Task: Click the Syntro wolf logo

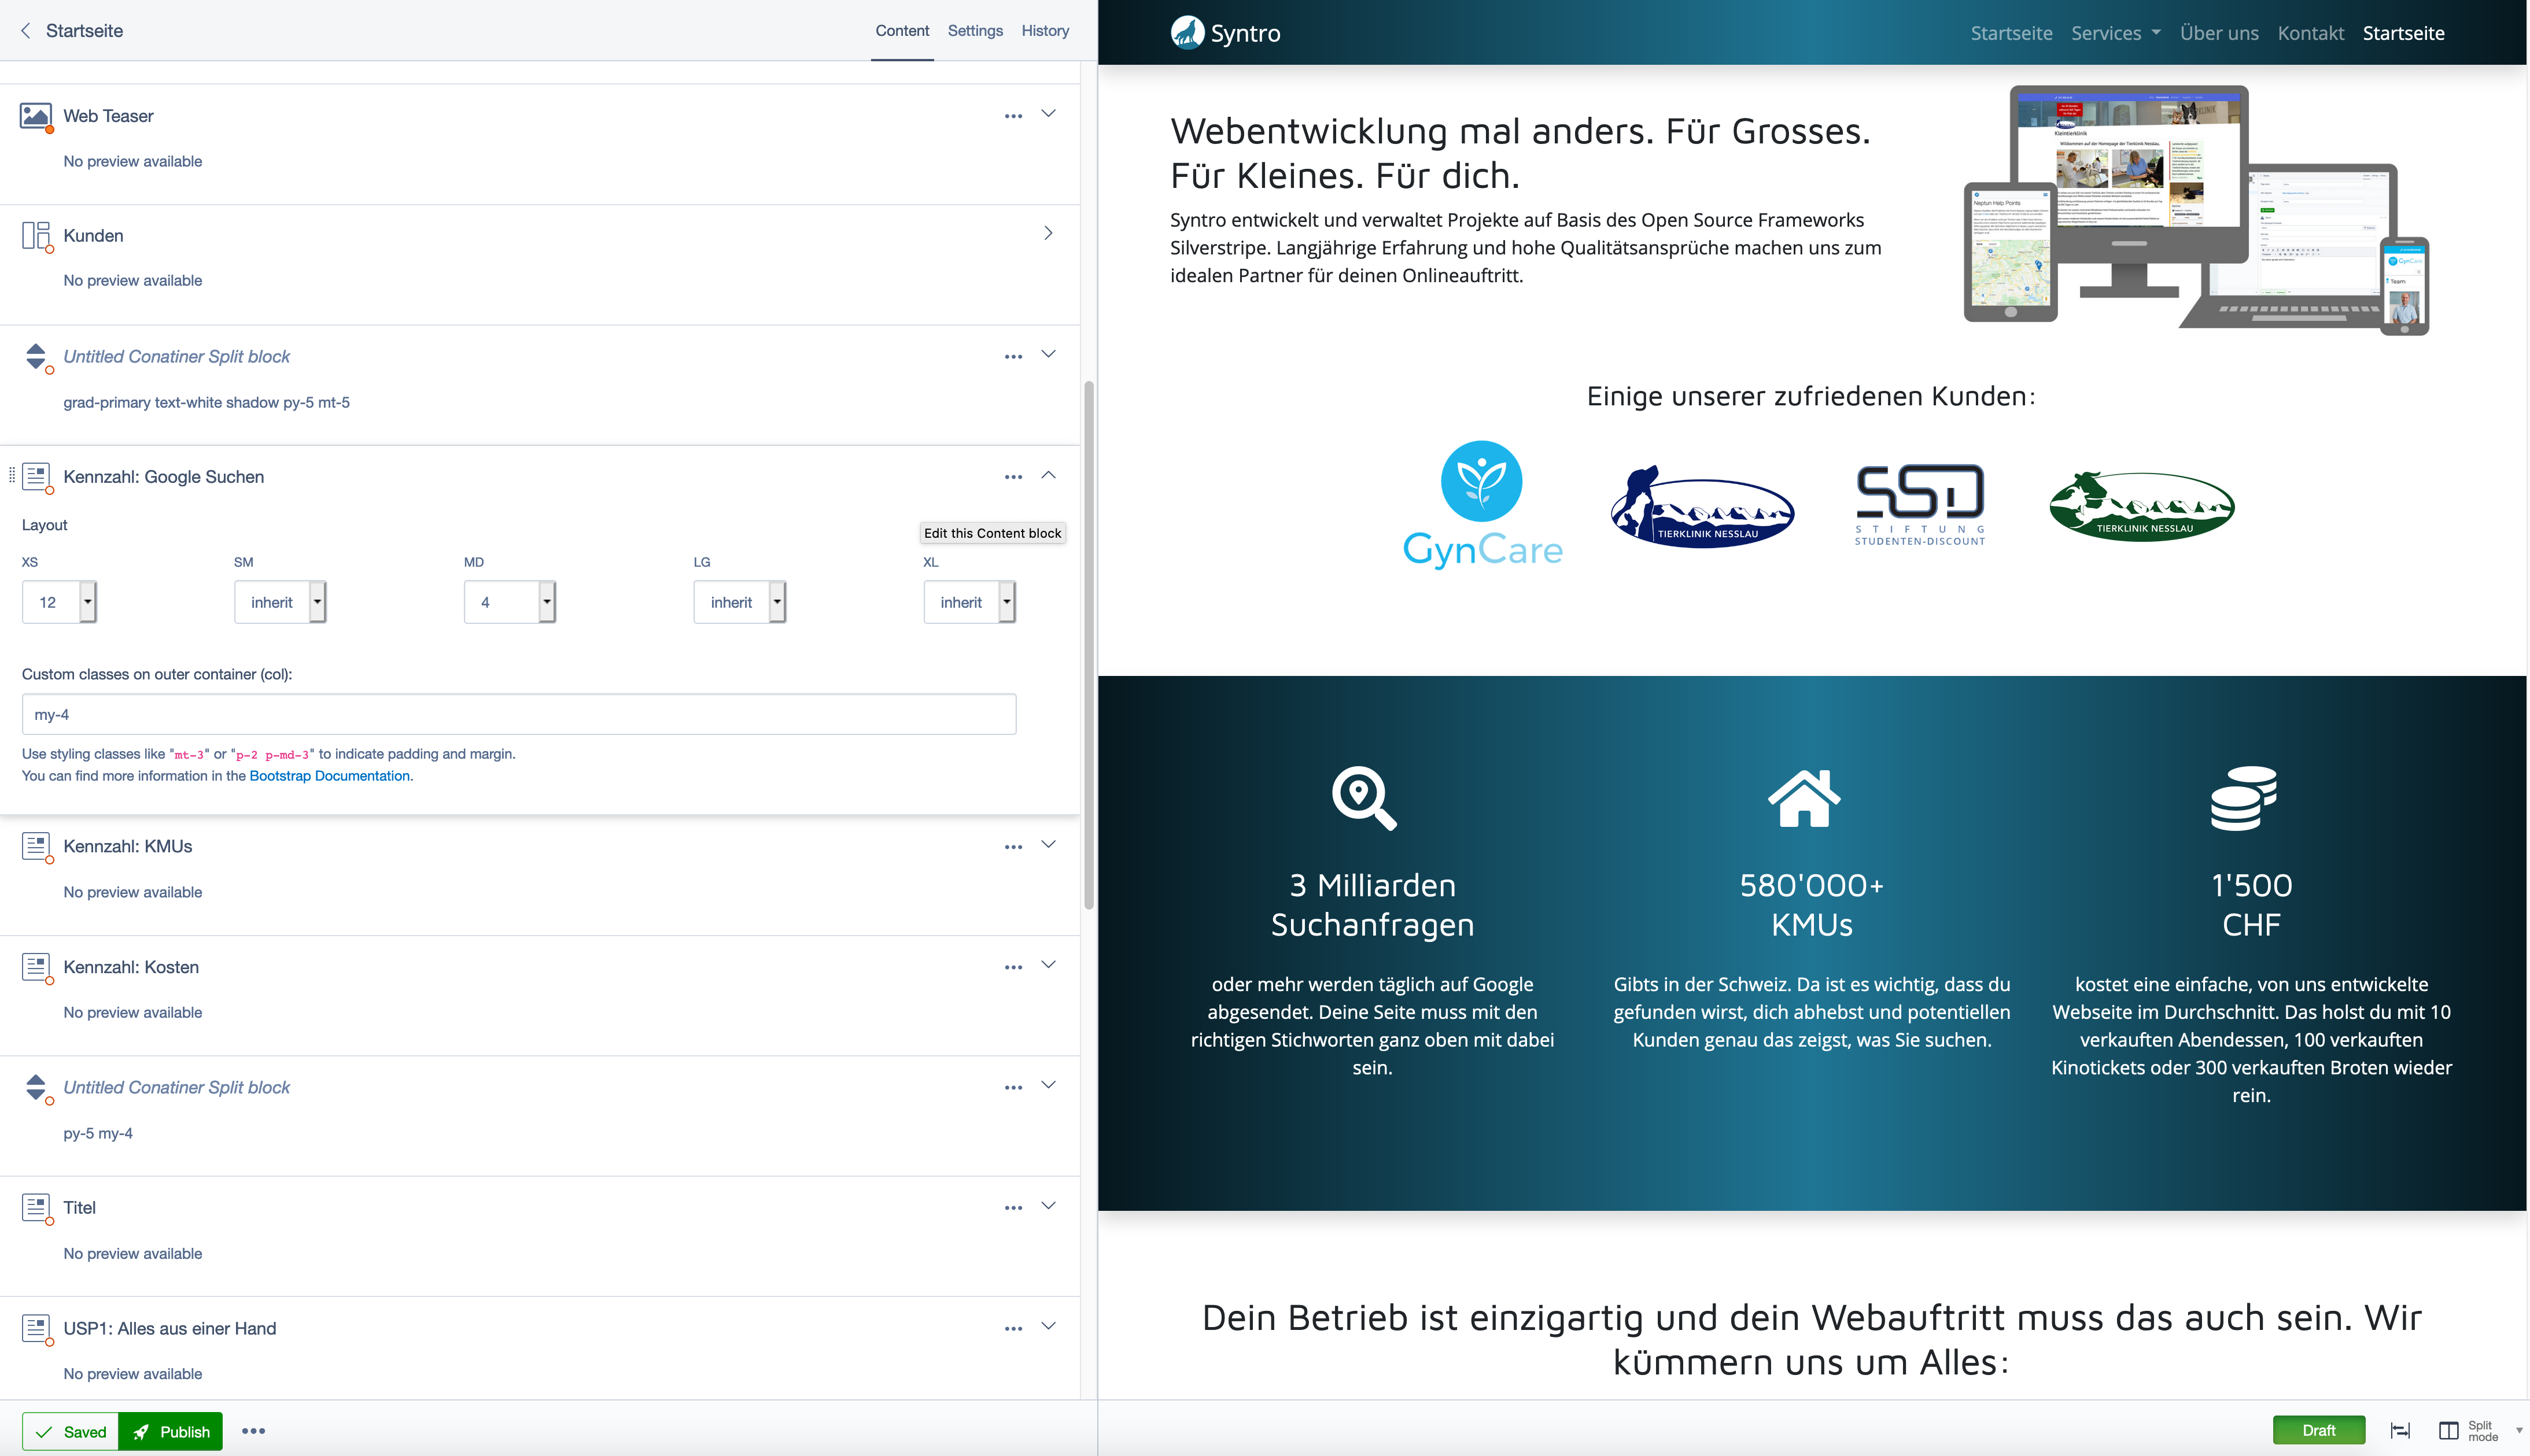Action: tap(1187, 32)
